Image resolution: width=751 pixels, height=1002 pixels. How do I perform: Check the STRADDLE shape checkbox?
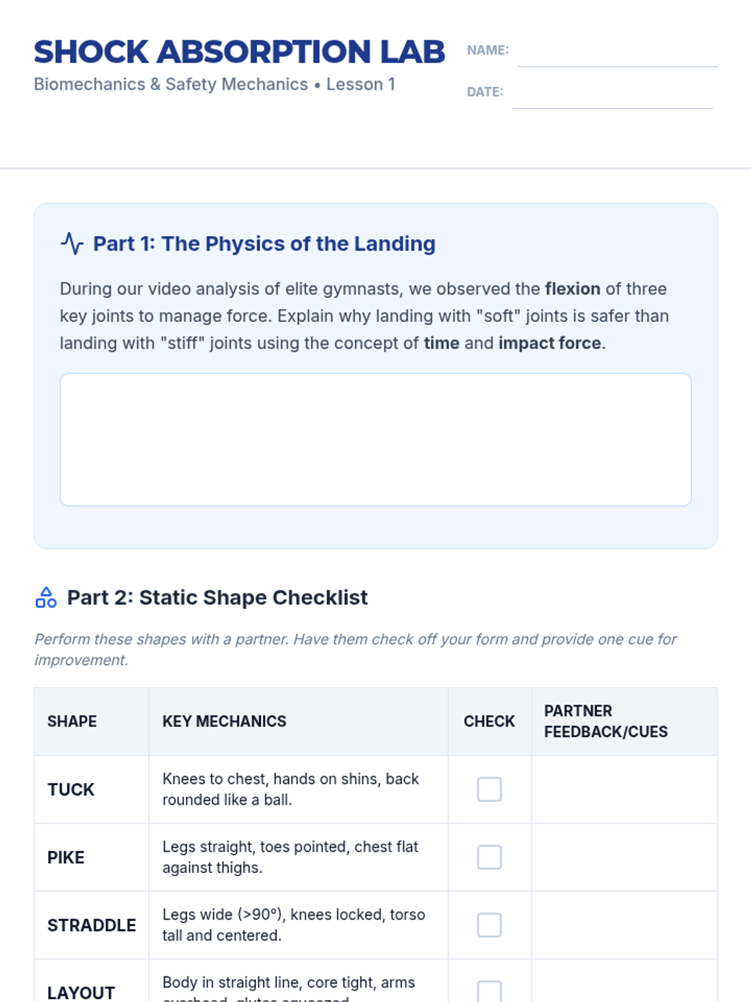click(x=489, y=924)
